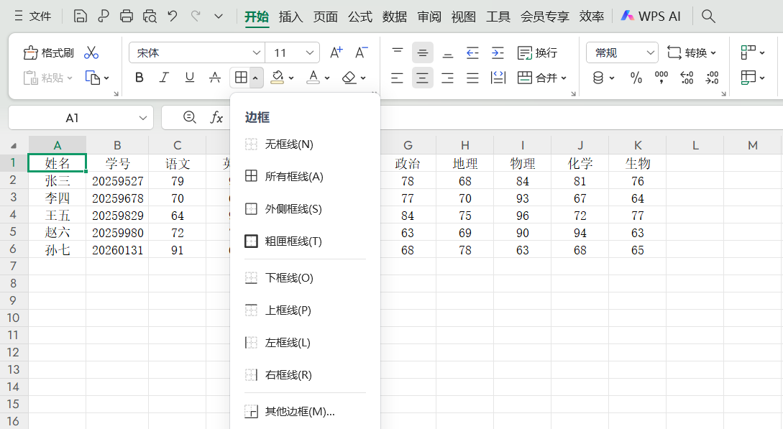Switch to the 插入 ribbon tab
This screenshot has height=429, width=783.
coord(291,16)
